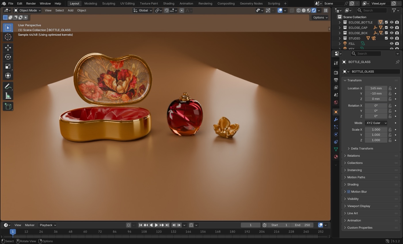403x244 pixels.
Task: Activate the Transform tool
Action: [8, 75]
